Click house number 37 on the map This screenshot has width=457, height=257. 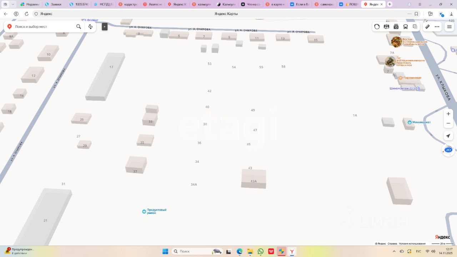[135, 172]
